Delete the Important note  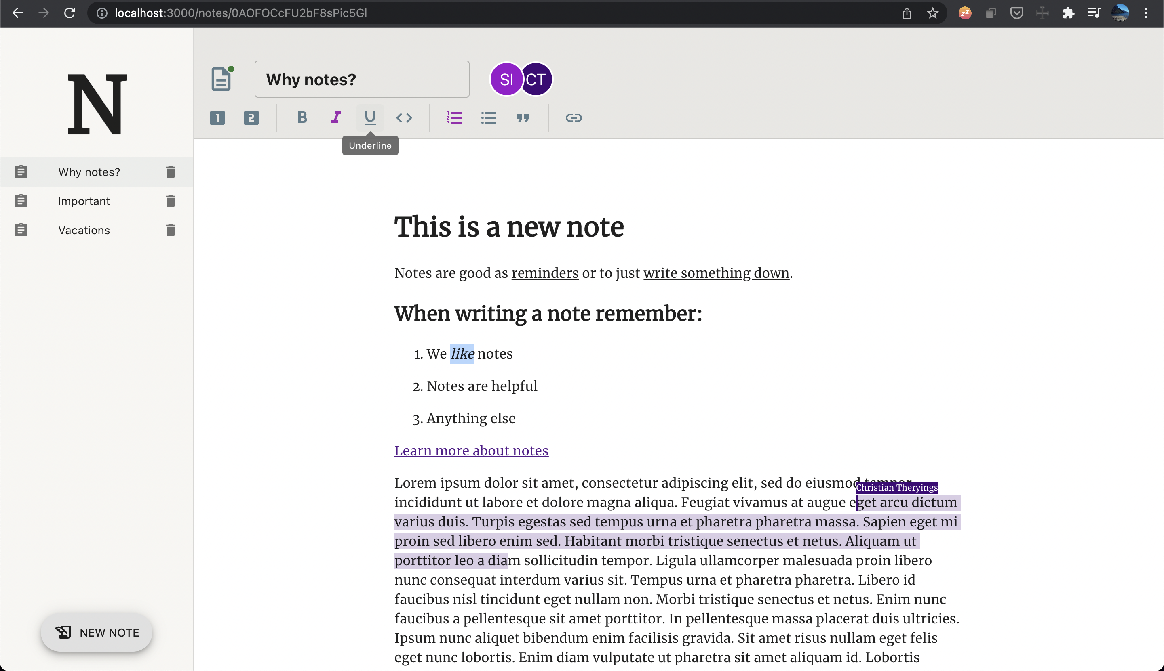click(170, 201)
